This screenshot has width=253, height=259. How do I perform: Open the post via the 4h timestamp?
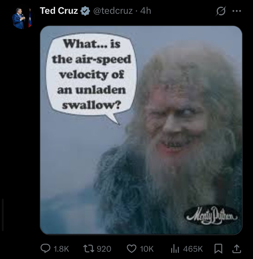145,11
